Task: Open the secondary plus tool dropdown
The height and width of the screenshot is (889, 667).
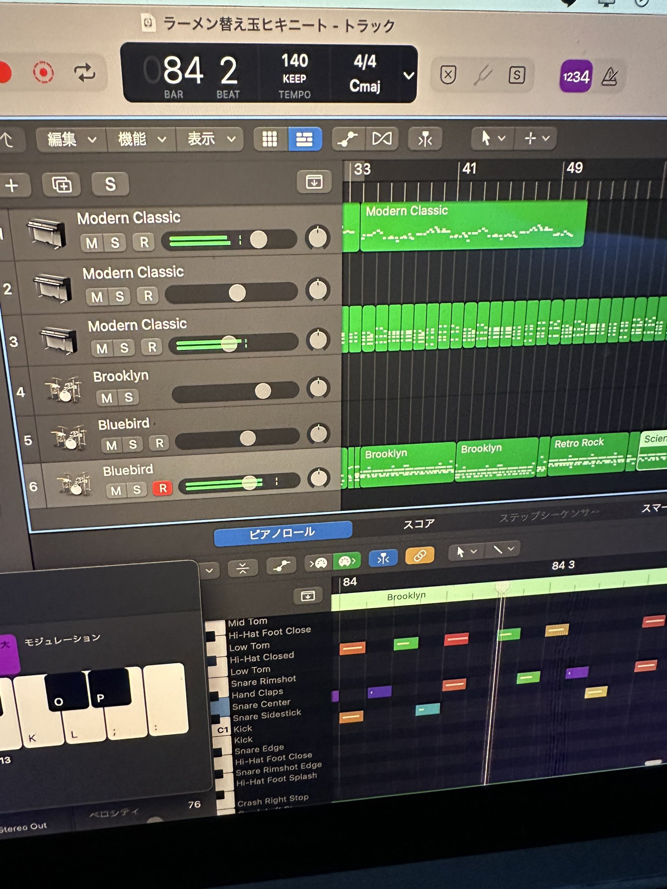Action: [x=536, y=138]
